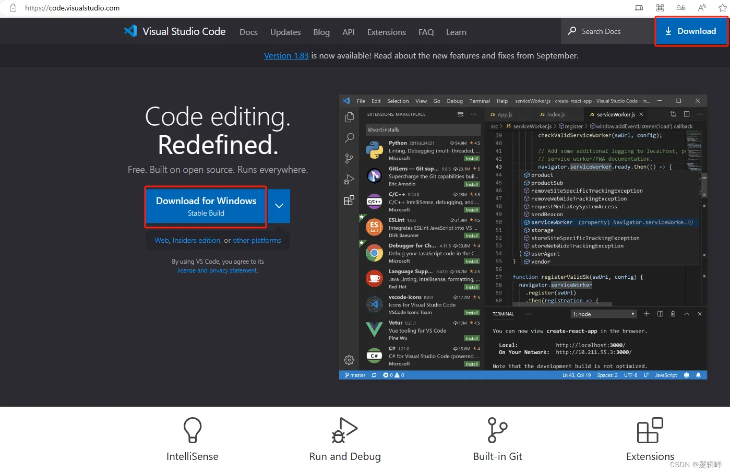This screenshot has width=730, height=473.
Task: Click the browser address bar URL
Action: pyautogui.click(x=73, y=8)
